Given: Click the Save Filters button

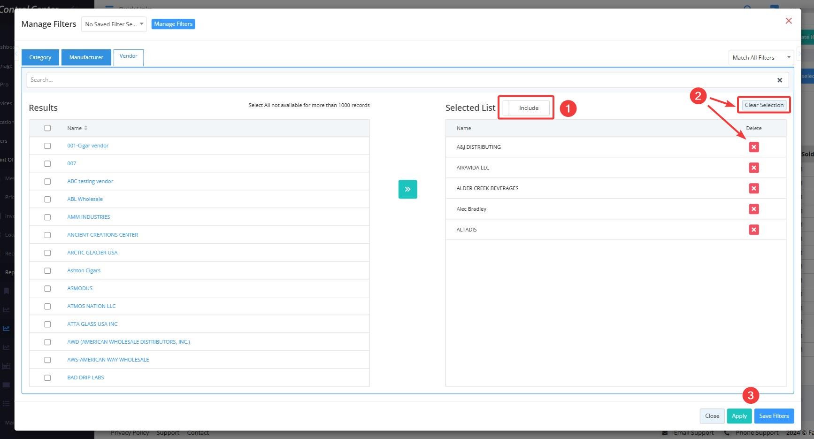Looking at the screenshot, I should pos(774,416).
